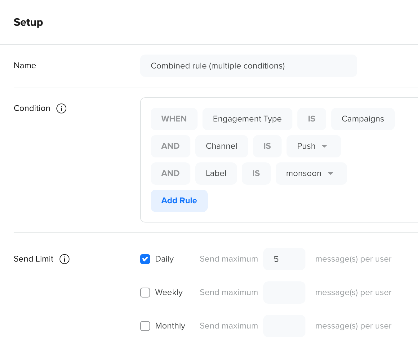This screenshot has height=344, width=418.
Task: Click the AND operator before Channel
Action: click(x=171, y=146)
